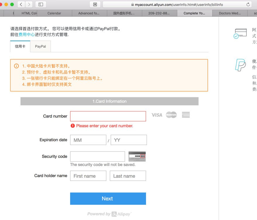Select the 信用卡 credit card tab
Image resolution: width=257 pixels, height=220 pixels.
(20, 46)
